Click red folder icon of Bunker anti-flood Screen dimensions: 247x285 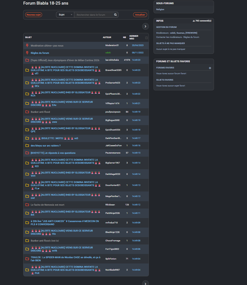[x=27, y=112]
